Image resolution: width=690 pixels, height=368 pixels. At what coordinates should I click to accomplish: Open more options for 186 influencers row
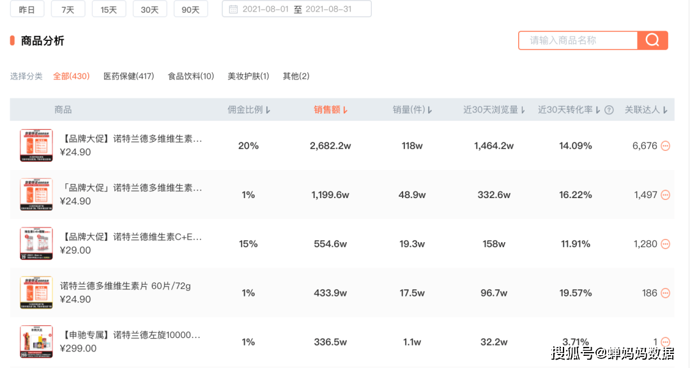[665, 293]
